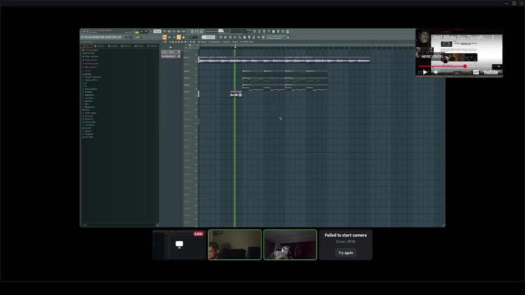
Task: Click the 0:11 song time display
Action: pyautogui.click(x=196, y=32)
